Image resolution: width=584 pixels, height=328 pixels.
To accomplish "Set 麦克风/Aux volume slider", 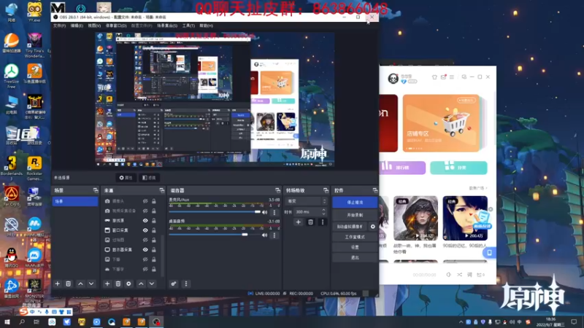I will (x=213, y=212).
